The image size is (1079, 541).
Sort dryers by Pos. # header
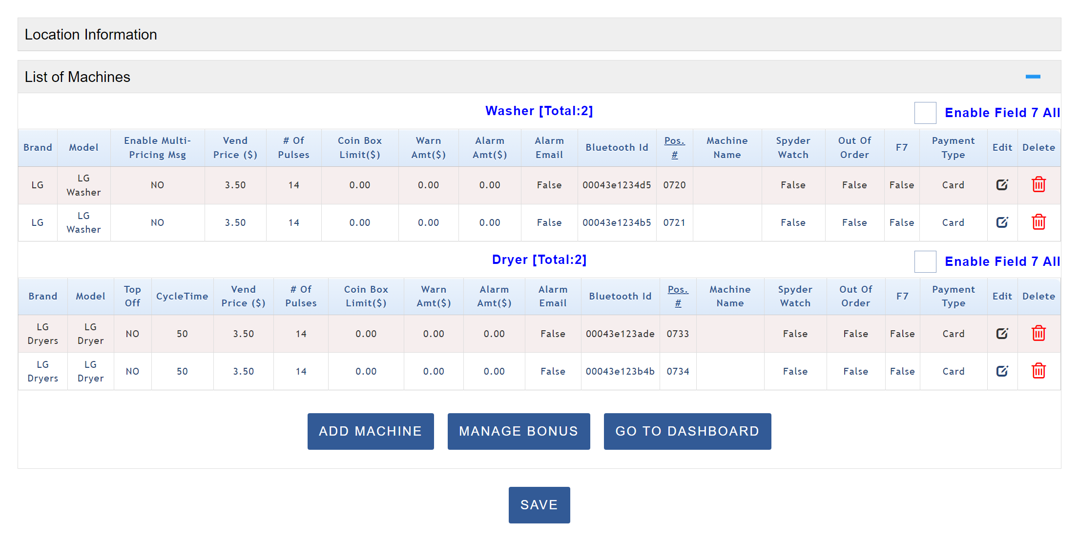(678, 296)
